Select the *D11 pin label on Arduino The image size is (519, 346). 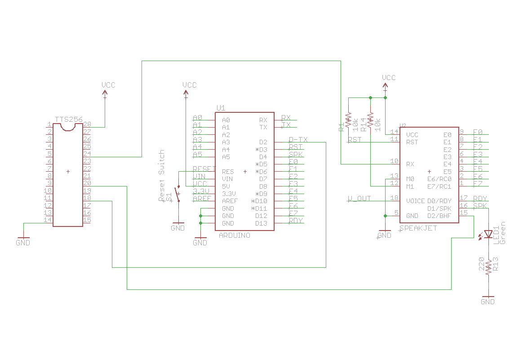pyautogui.click(x=259, y=208)
